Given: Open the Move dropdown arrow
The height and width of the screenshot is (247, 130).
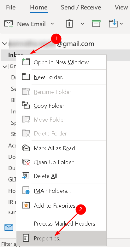Looking at the screenshot, I should point(121,24).
